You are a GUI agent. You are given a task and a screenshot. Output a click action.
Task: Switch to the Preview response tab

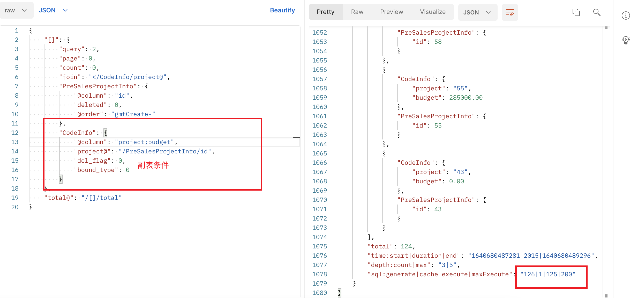click(x=391, y=12)
